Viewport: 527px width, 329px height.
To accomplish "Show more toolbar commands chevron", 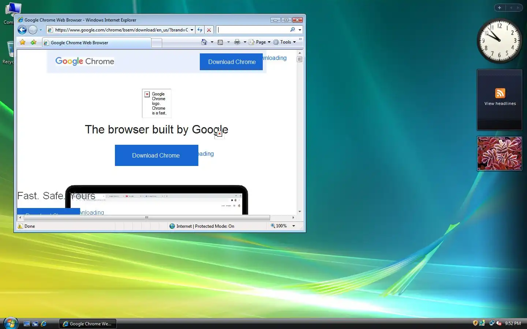I will (x=300, y=39).
